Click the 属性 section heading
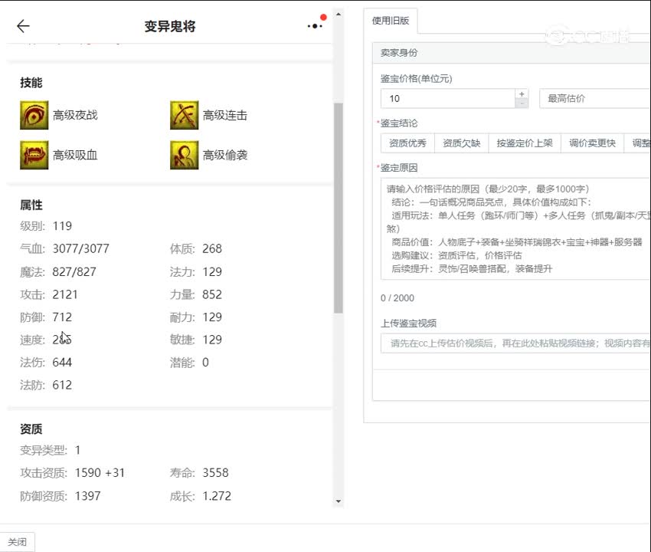The height and width of the screenshot is (552, 651). point(31,205)
